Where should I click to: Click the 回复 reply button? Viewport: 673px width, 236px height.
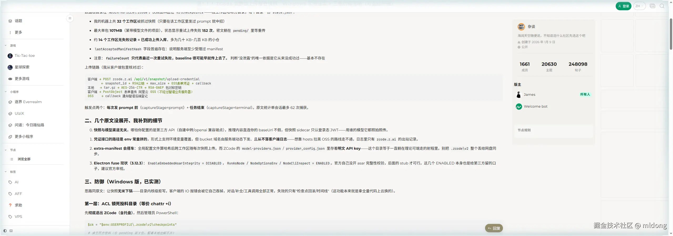pos(494,228)
